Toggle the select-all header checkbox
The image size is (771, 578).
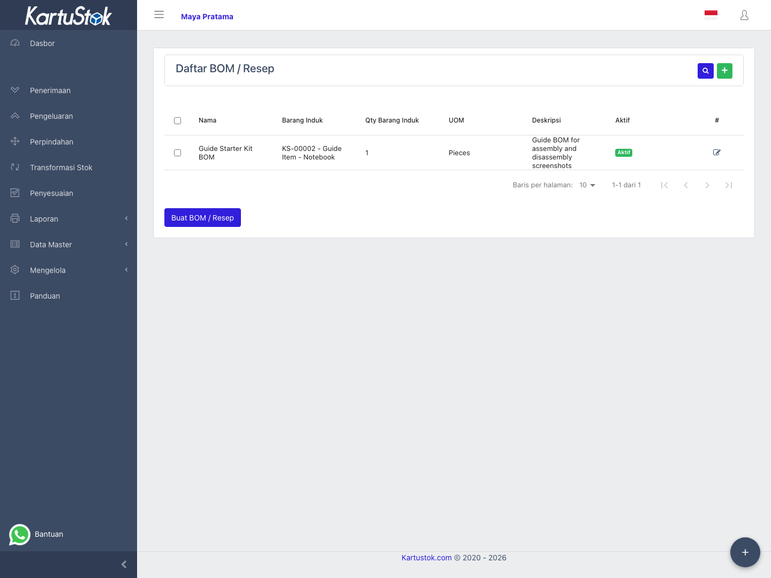[177, 120]
